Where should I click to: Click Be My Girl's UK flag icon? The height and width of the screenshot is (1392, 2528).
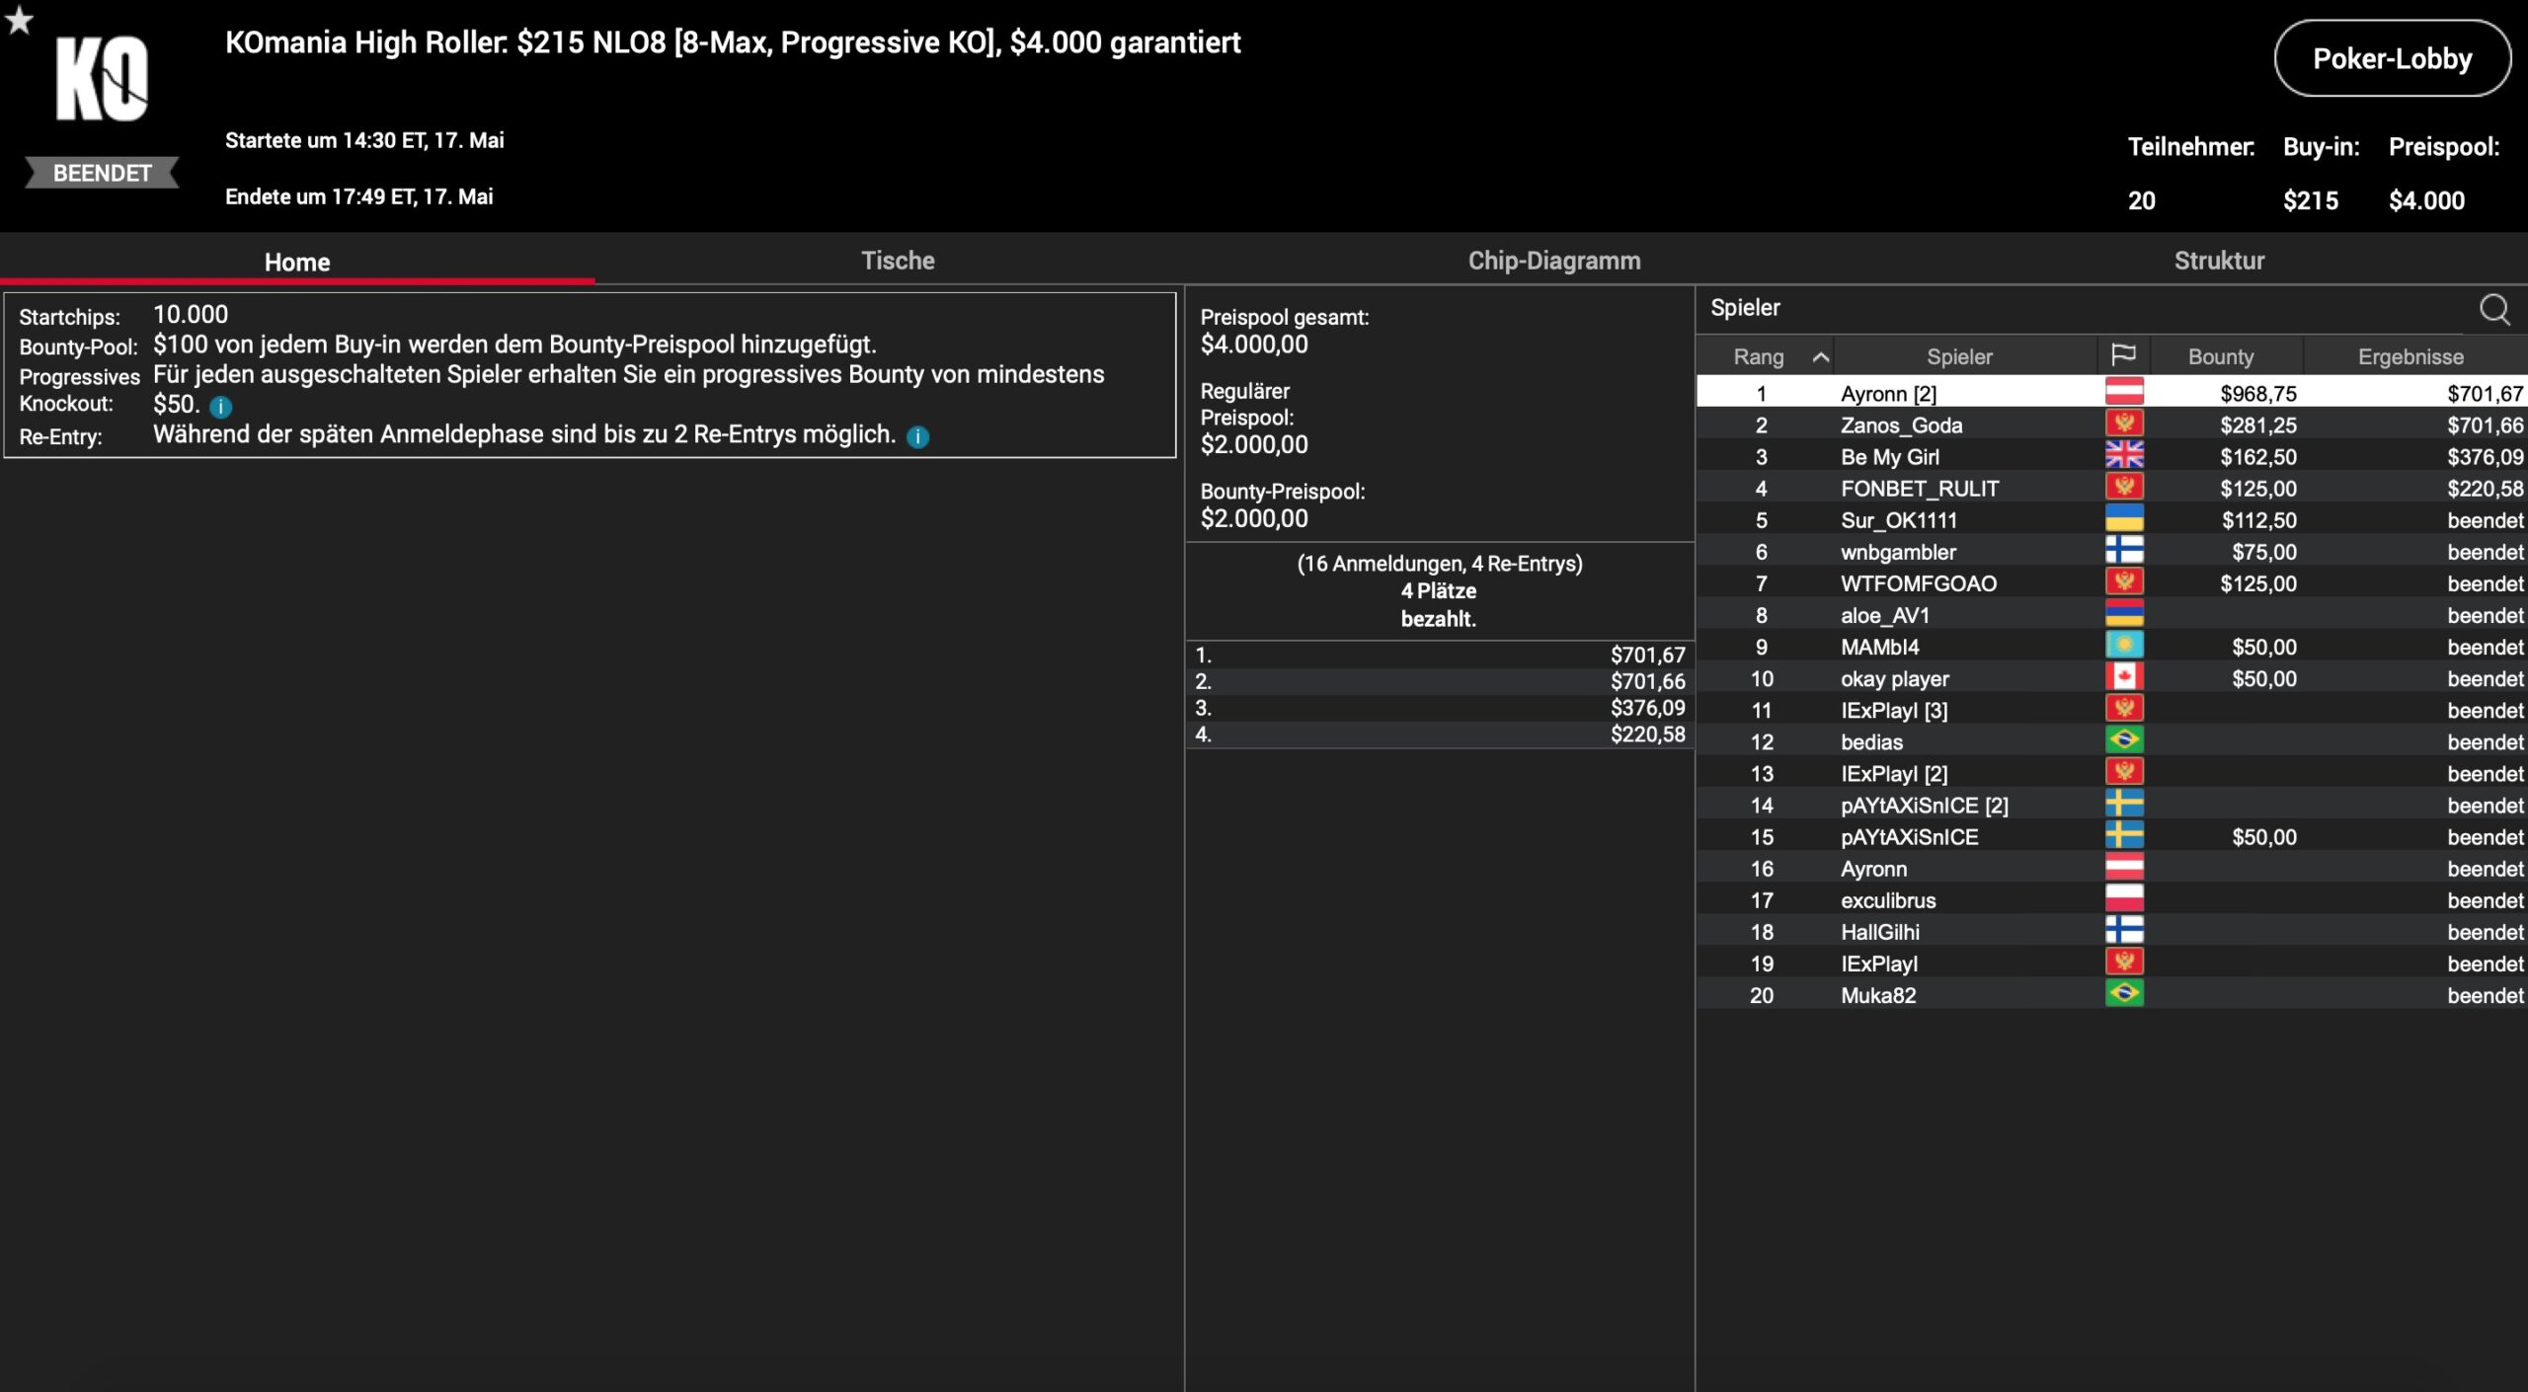2123,456
